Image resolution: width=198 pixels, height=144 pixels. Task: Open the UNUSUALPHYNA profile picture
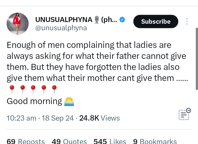click(18, 24)
